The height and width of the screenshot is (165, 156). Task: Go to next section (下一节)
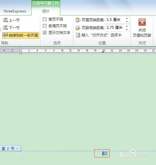pos(11,28)
